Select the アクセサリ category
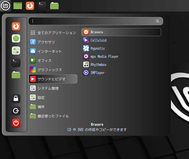189x159 pixels. pyautogui.click(x=53, y=42)
